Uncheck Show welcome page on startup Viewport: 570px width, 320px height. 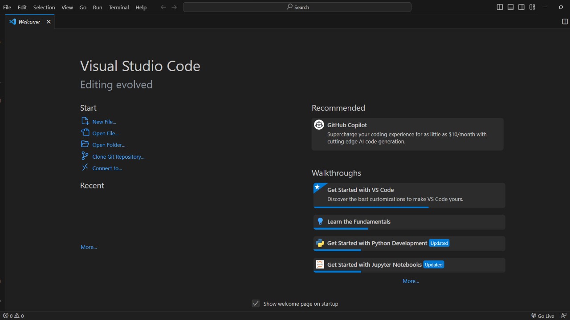[x=256, y=303]
